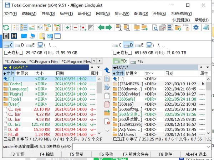The image size is (214, 160).
Task: Select drive D in right drive bar
Action: [x=128, y=45]
